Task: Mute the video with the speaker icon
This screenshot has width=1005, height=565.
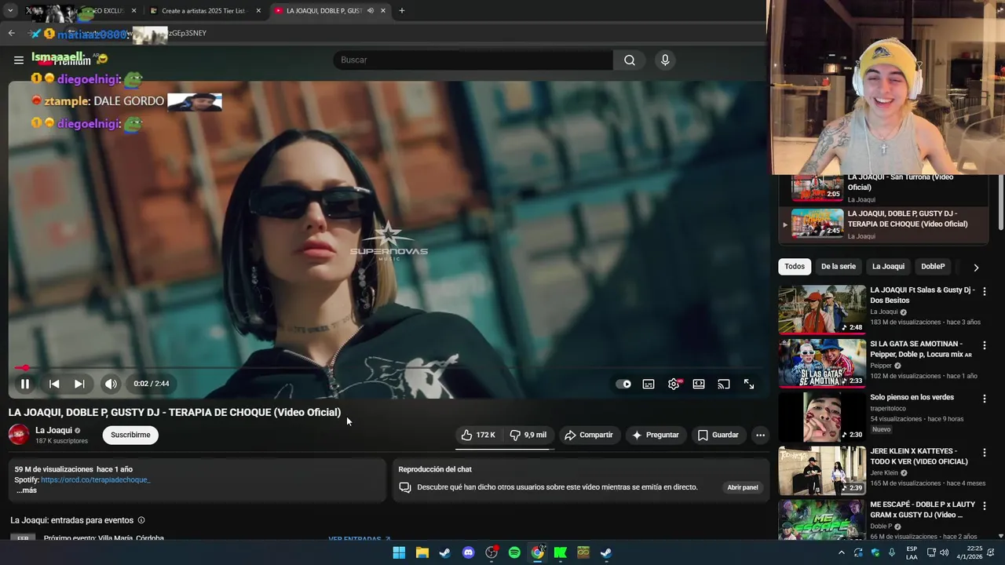Action: click(111, 384)
